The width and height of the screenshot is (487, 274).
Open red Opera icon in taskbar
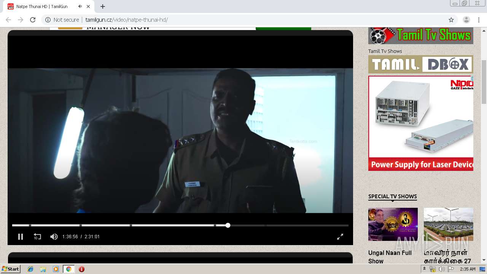(x=81, y=269)
